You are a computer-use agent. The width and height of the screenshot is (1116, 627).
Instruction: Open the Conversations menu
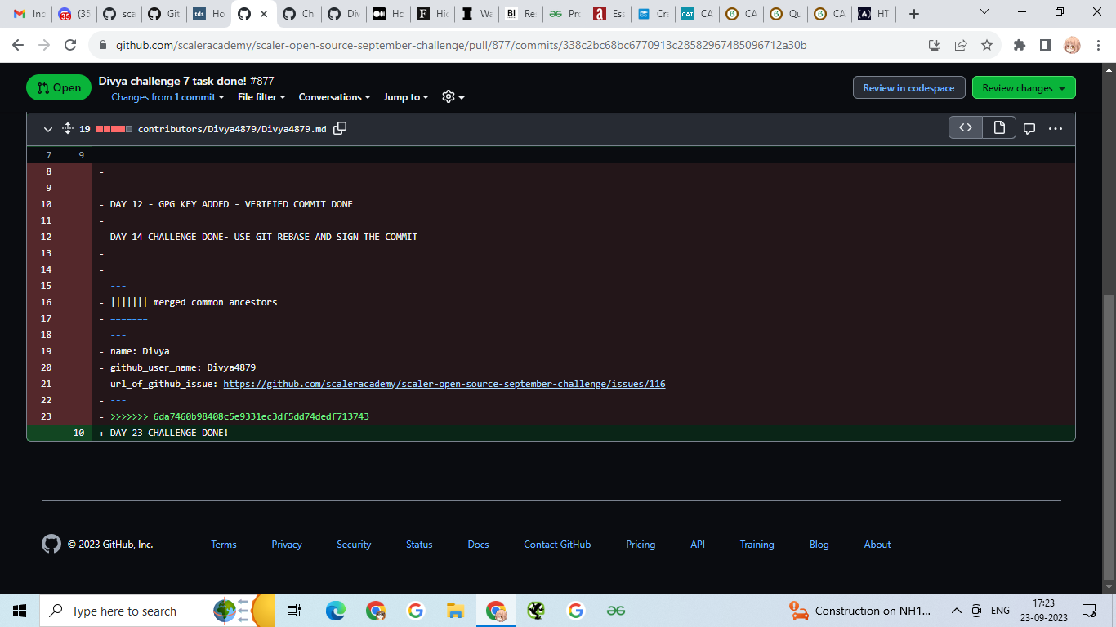(333, 97)
